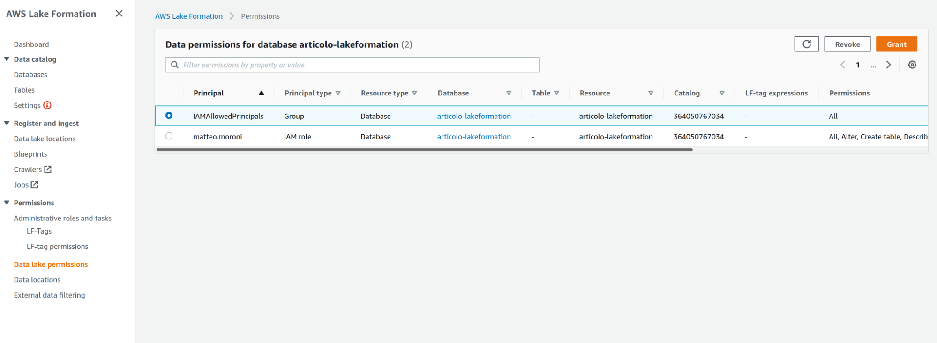Go to previous page arrow
The image size is (937, 343).
[843, 65]
